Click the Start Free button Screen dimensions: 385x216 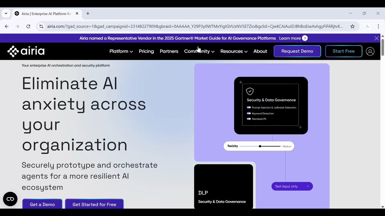pos(344,51)
